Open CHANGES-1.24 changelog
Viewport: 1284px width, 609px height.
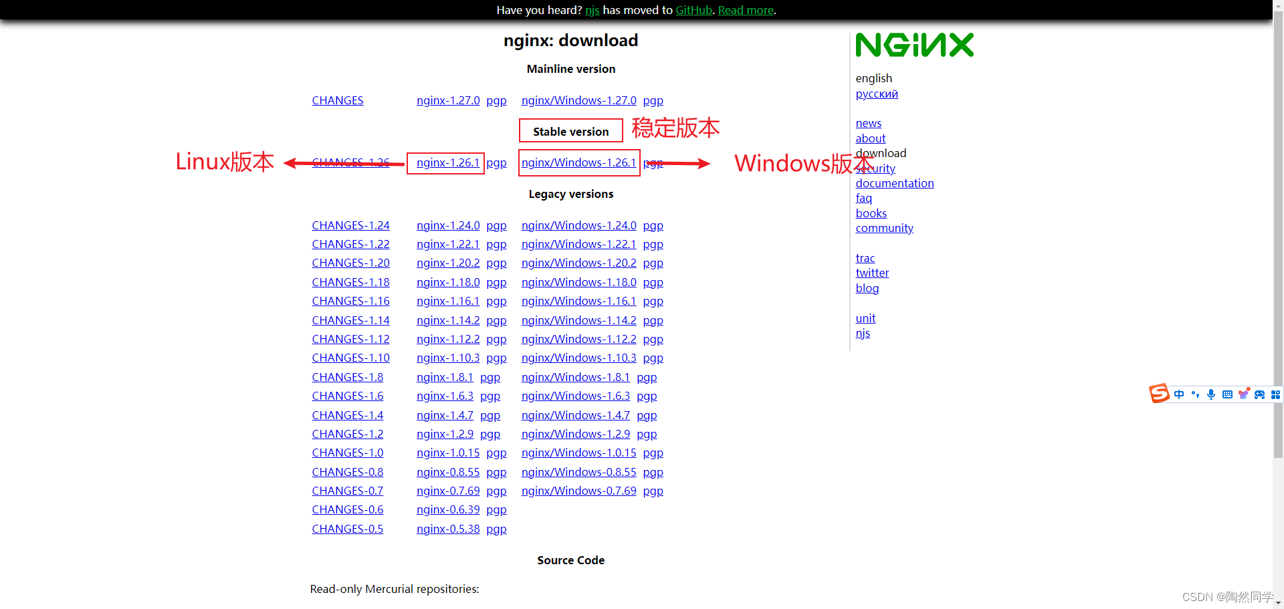(x=350, y=225)
